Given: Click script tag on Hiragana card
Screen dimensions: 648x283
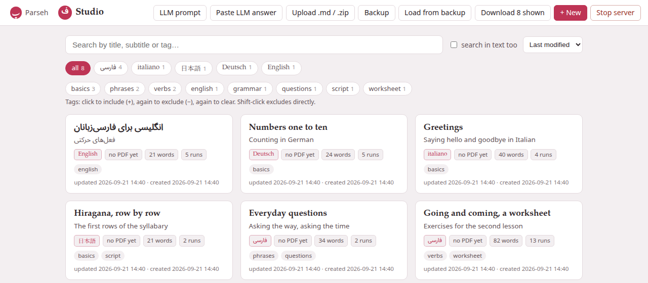Looking at the screenshot, I should (113, 256).
